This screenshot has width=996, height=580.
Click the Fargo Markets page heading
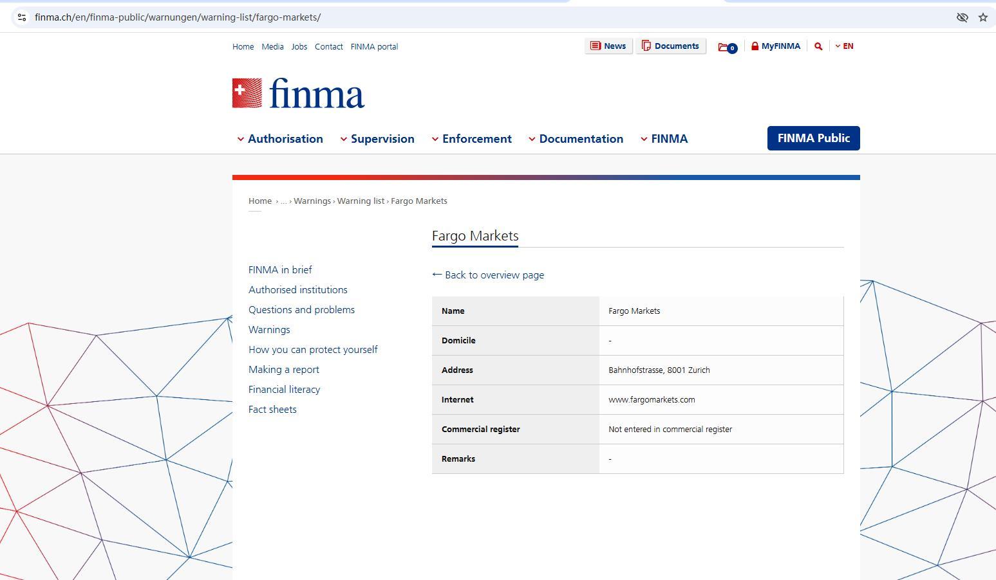click(x=475, y=236)
